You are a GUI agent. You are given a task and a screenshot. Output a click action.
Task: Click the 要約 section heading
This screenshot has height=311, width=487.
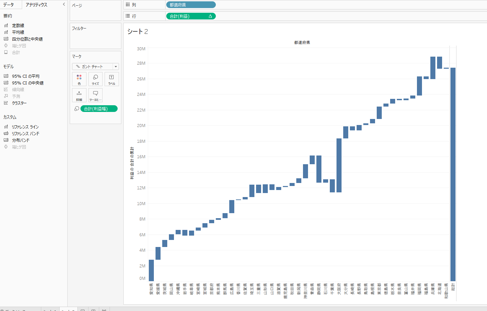8,16
